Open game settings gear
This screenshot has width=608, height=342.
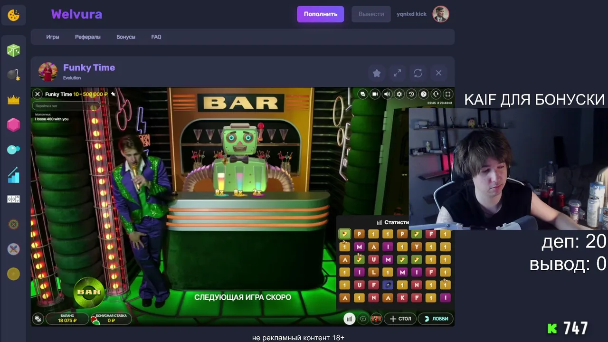click(399, 94)
